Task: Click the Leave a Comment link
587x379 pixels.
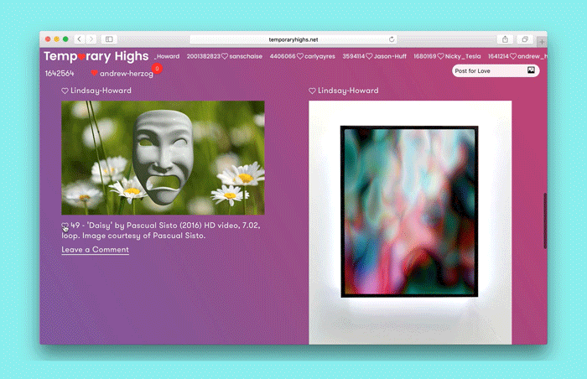Action: tap(95, 250)
